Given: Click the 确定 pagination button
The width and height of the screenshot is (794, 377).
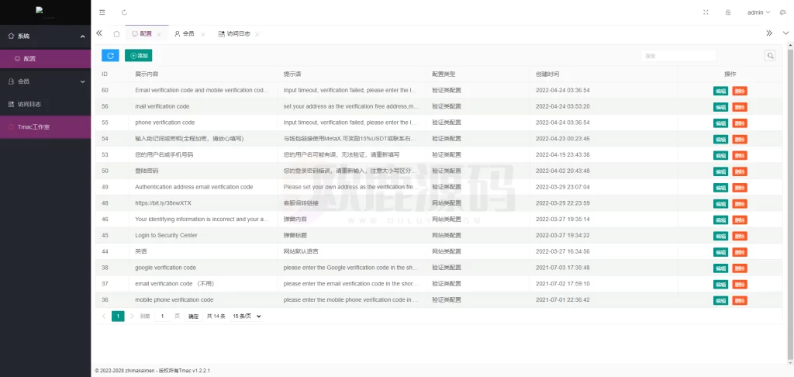Looking at the screenshot, I should point(193,316).
